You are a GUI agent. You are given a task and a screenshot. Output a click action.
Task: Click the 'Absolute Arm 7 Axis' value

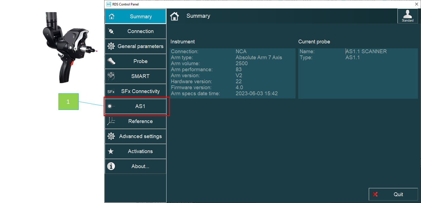[259, 58]
